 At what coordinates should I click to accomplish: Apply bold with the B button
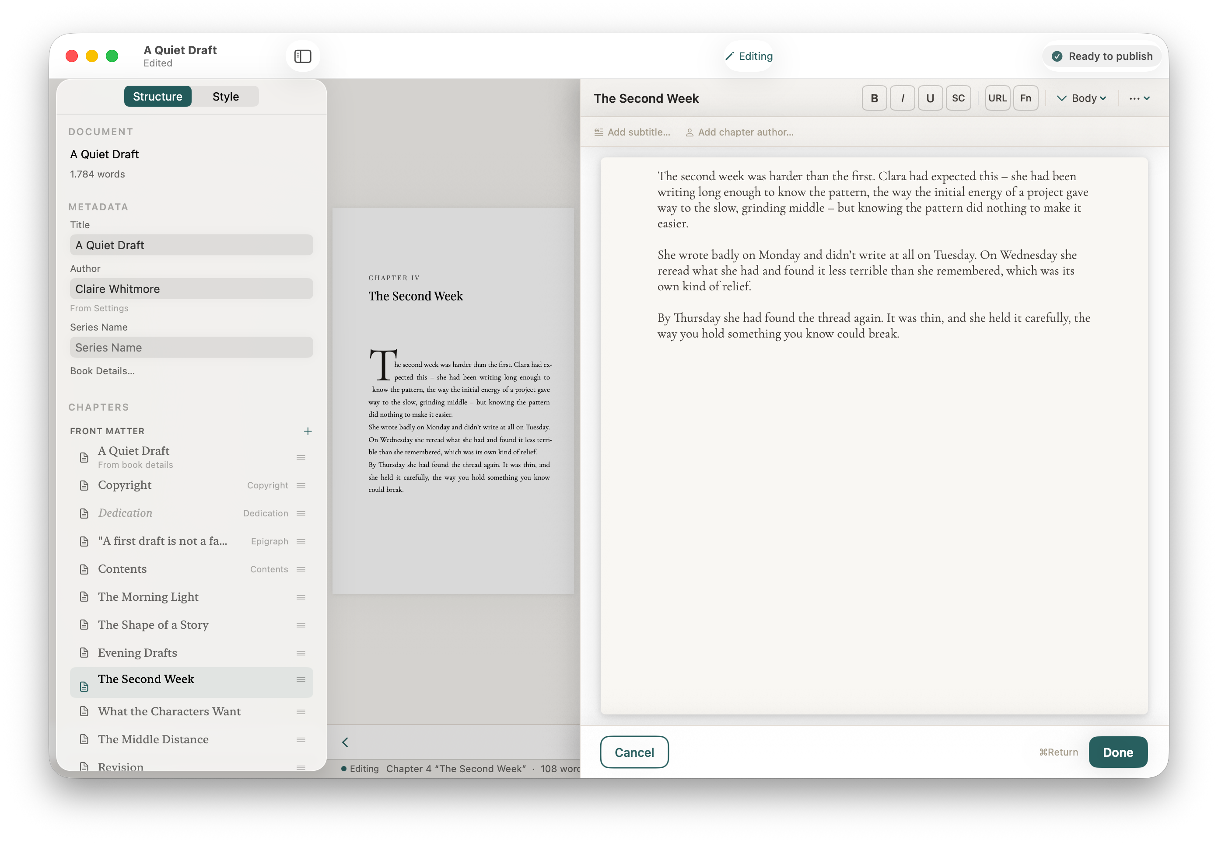(x=875, y=98)
